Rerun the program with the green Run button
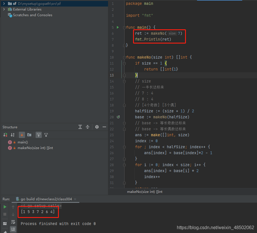Viewport: 257px width, 233px height. click(x=5, y=207)
